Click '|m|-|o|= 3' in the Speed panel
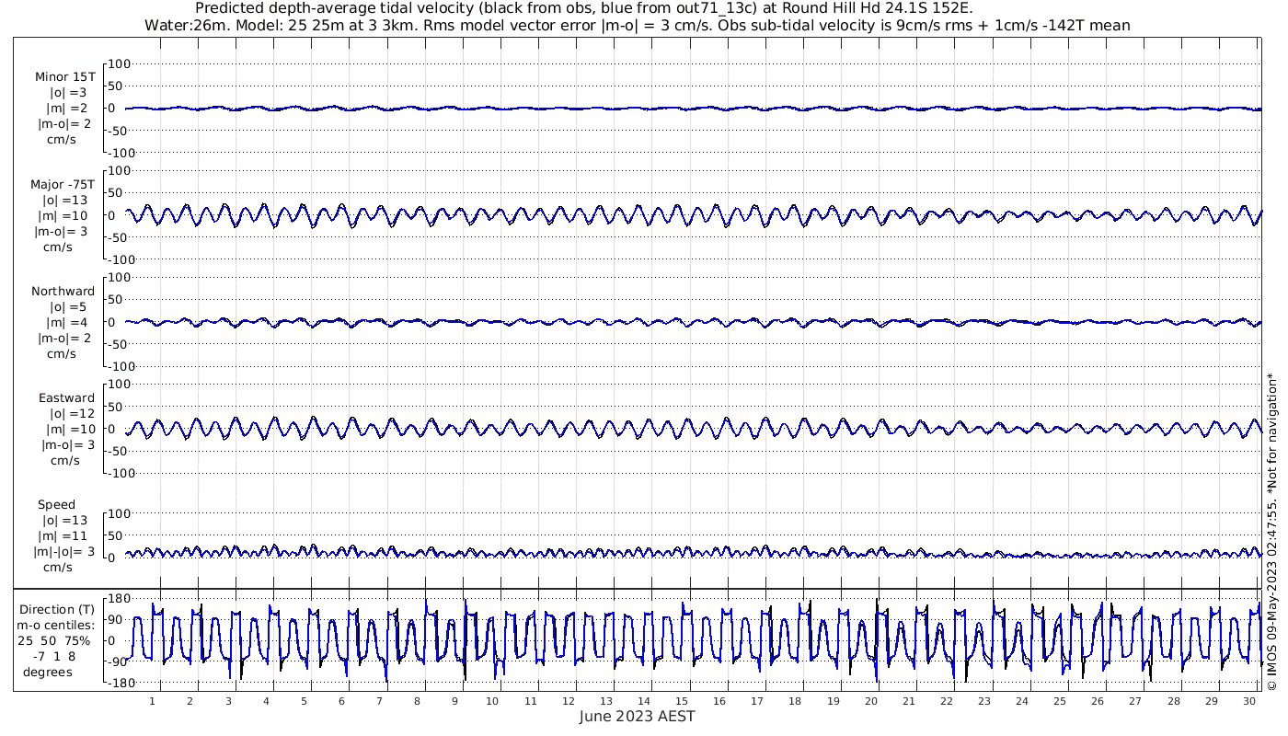Viewport: 1288px width, 736px height. point(64,551)
